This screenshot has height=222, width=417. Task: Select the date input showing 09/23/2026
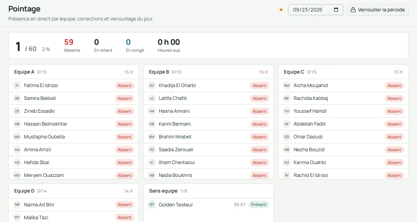click(316, 10)
